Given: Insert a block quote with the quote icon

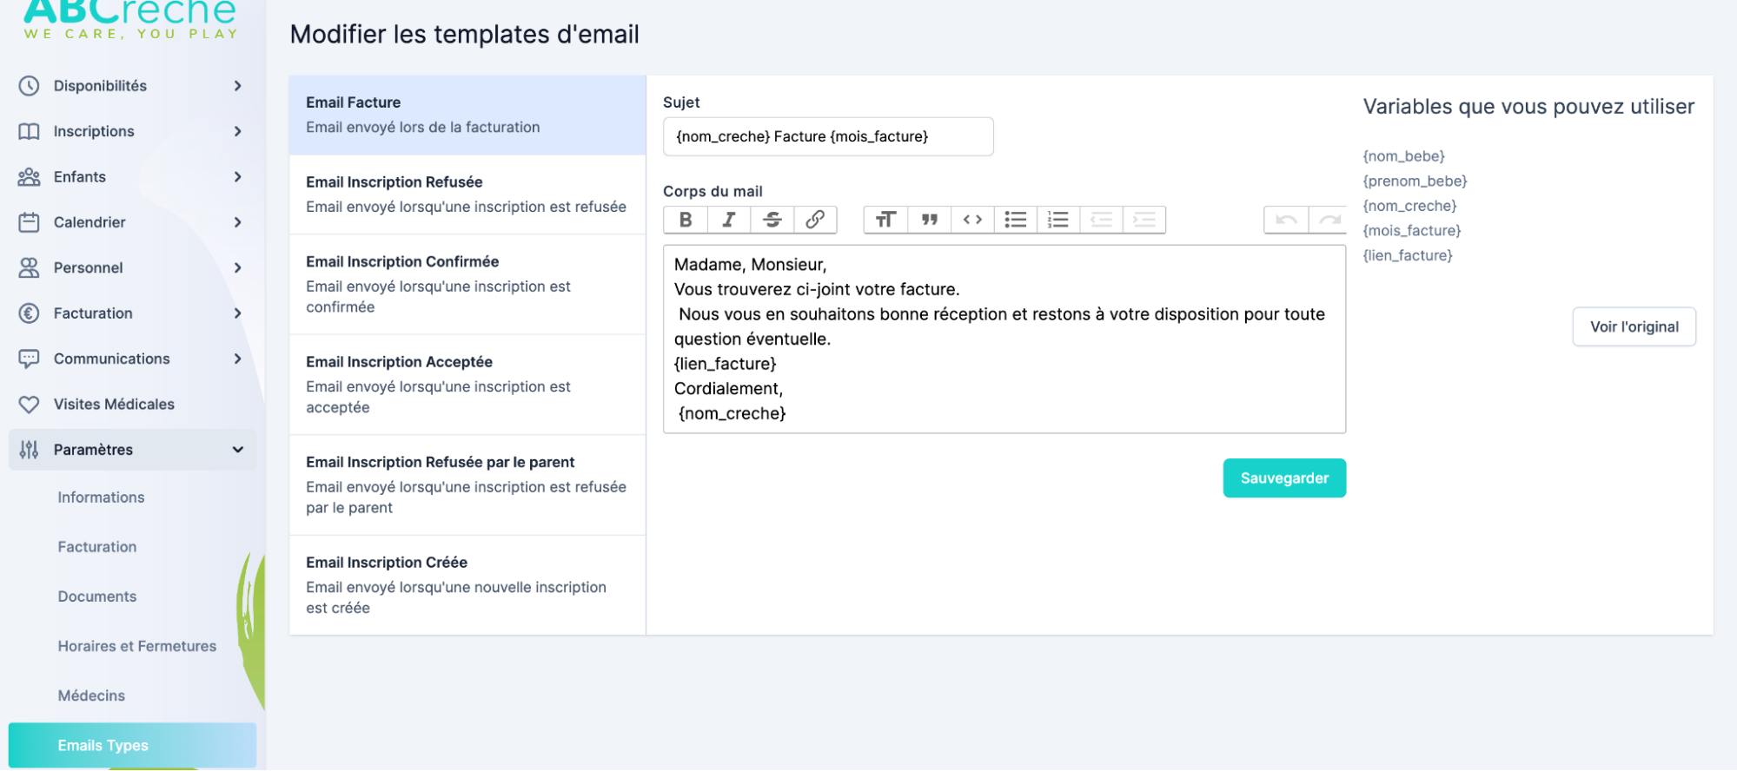Looking at the screenshot, I should click(929, 220).
